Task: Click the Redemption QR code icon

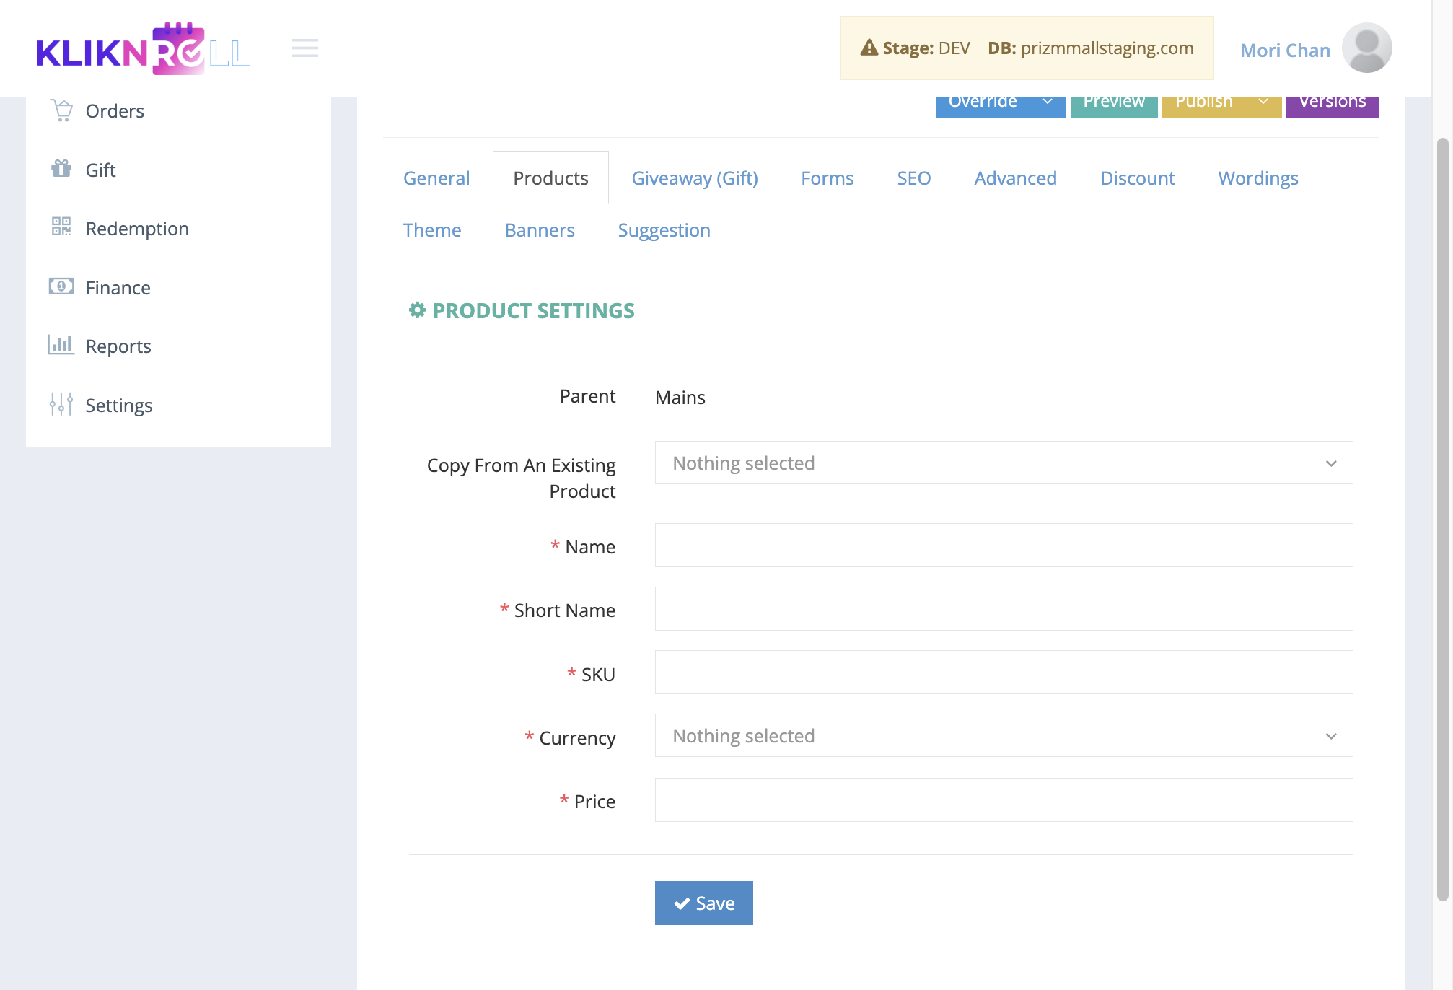Action: [61, 227]
